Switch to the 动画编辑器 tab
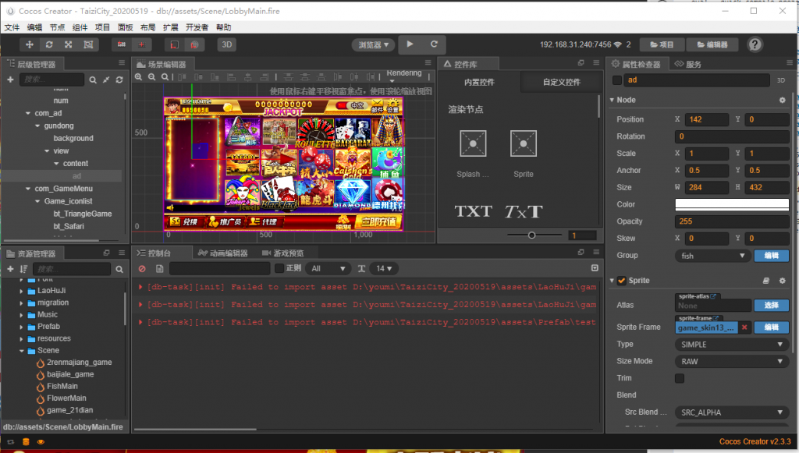The width and height of the screenshot is (799, 453). pyautogui.click(x=222, y=253)
